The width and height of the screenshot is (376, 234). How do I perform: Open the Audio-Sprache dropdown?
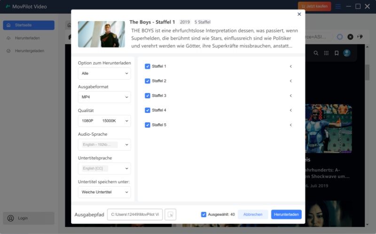pyautogui.click(x=104, y=145)
